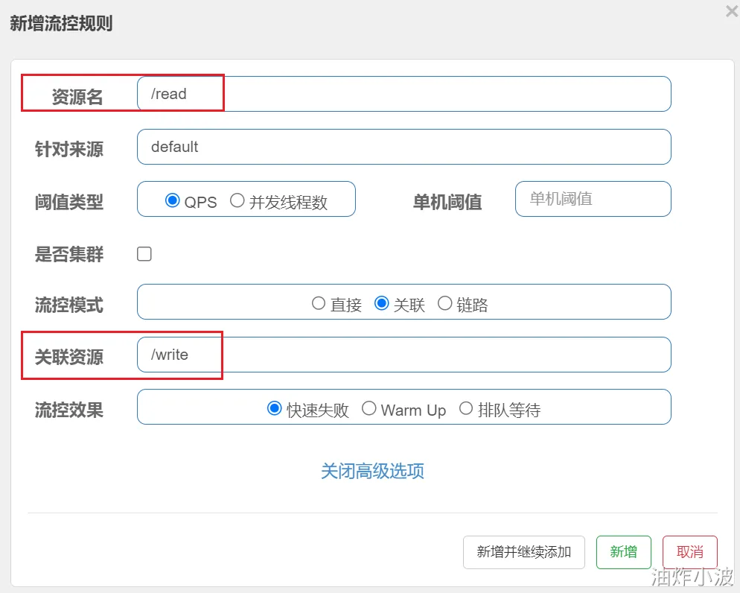The height and width of the screenshot is (593, 740).
Task: Select 快速失败 flow control effect
Action: click(x=275, y=409)
